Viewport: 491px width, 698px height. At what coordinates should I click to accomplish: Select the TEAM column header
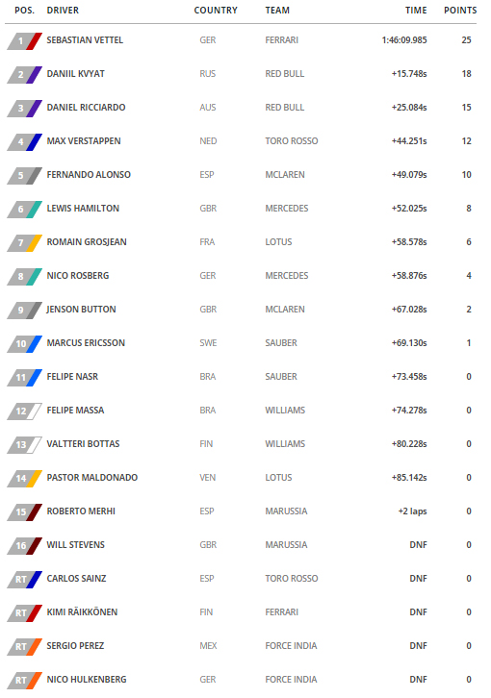[x=277, y=11]
